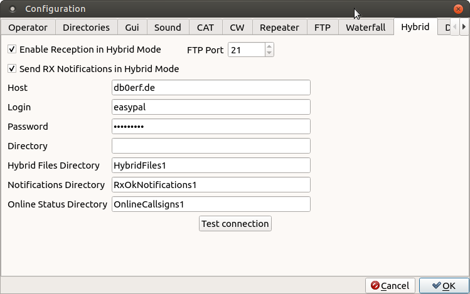Switch to the Operator tab
Screen dimensions: 470x294
click(x=28, y=28)
